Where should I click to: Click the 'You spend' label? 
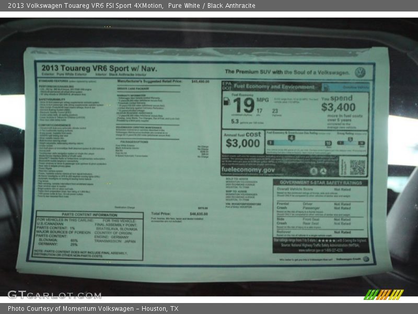point(337,98)
